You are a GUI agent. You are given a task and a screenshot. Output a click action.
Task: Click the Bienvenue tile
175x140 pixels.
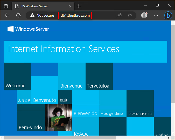click(72, 76)
